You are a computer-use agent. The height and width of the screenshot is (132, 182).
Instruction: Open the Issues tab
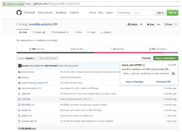point(39,32)
